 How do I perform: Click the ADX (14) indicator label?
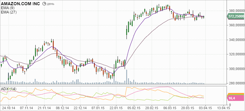click(9, 89)
